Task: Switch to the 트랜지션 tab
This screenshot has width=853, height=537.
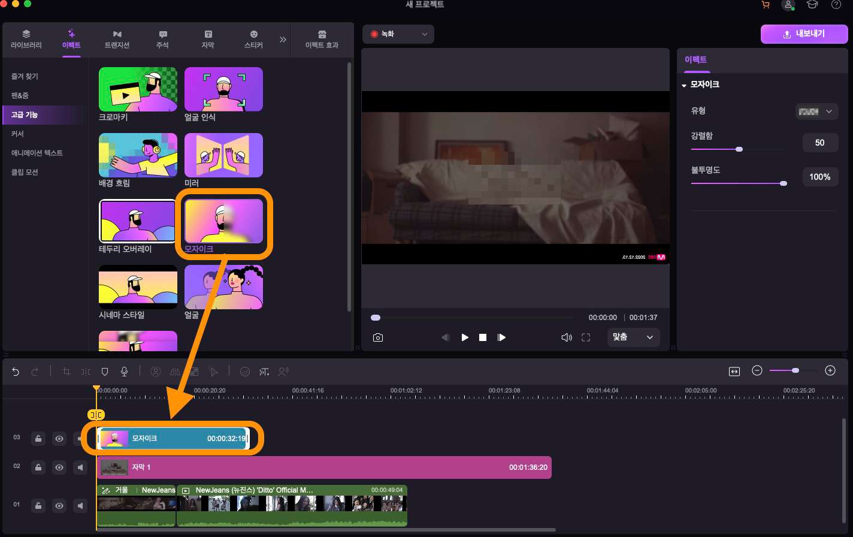Action: 117,40
